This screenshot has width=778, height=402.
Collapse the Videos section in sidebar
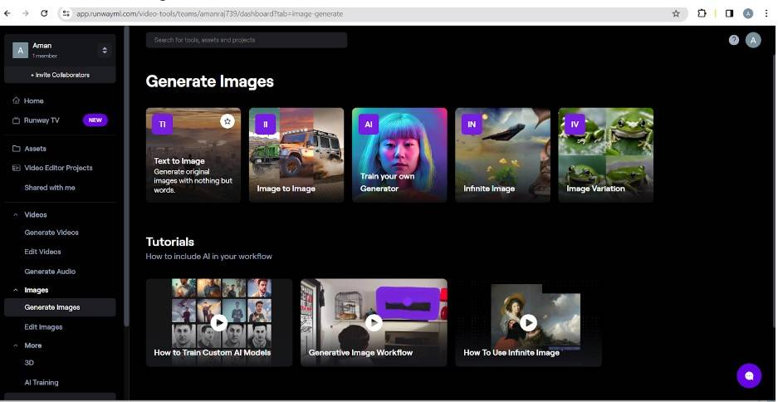click(x=16, y=214)
